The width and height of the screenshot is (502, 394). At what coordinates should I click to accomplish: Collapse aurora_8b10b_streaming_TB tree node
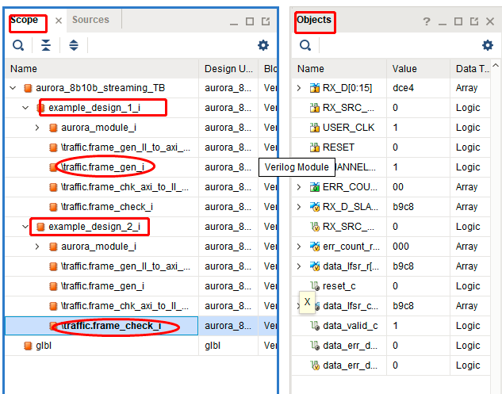(x=13, y=88)
